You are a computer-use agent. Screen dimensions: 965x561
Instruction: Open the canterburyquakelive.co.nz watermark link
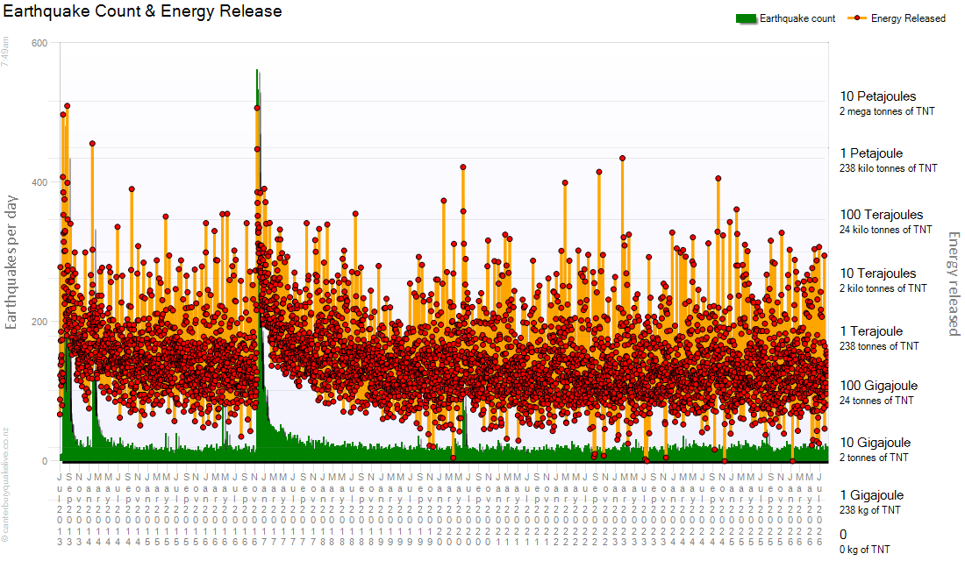5,486
